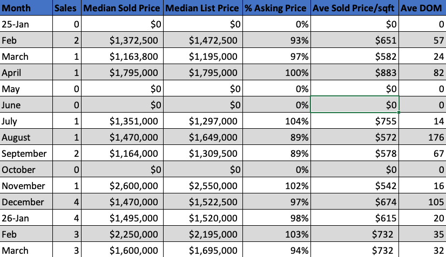Click the 26-Jan month cell

coord(26,218)
